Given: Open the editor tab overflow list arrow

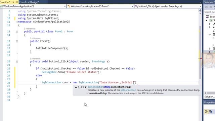Looking at the screenshot, I should [201, 2].
